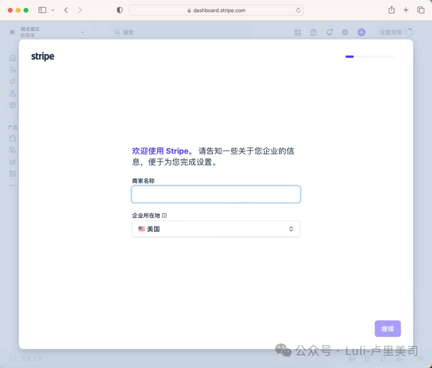
Task: Reload the page with the refresh icon
Action: click(x=298, y=10)
